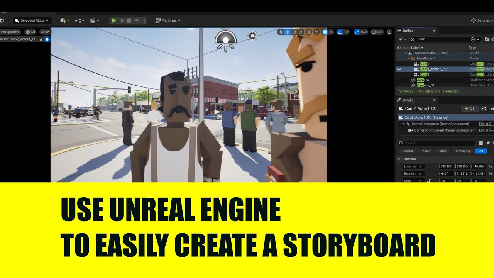Click the Add component button
This screenshot has height=278, width=494.
(470, 108)
